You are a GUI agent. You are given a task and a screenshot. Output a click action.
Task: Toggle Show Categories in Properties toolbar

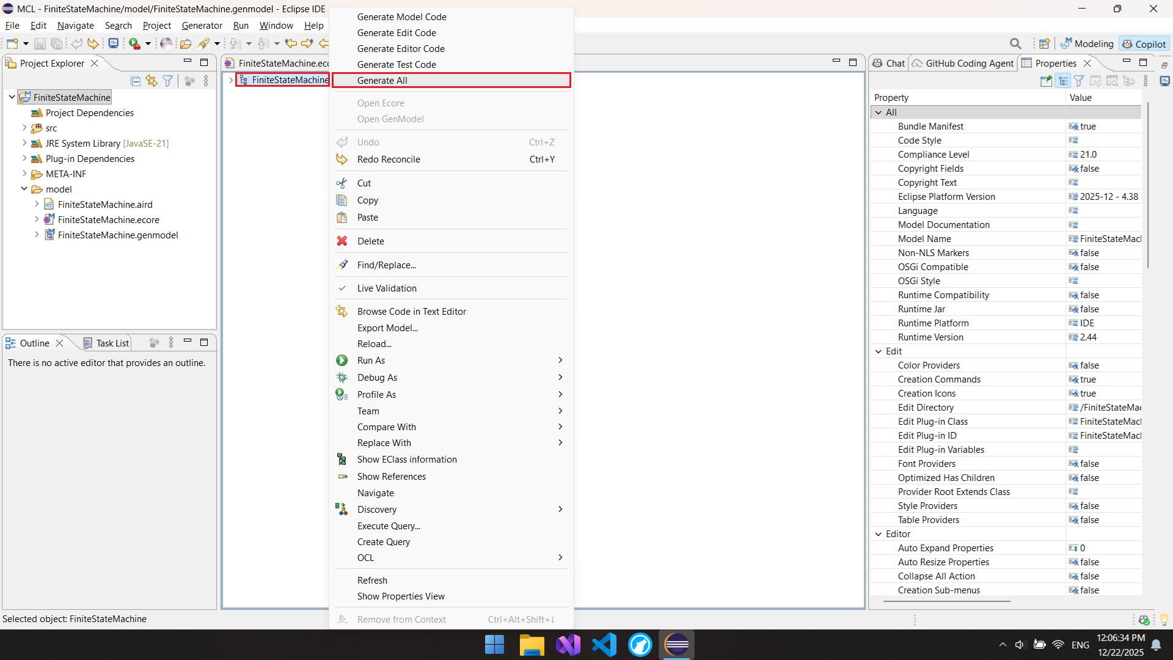coord(1063,81)
